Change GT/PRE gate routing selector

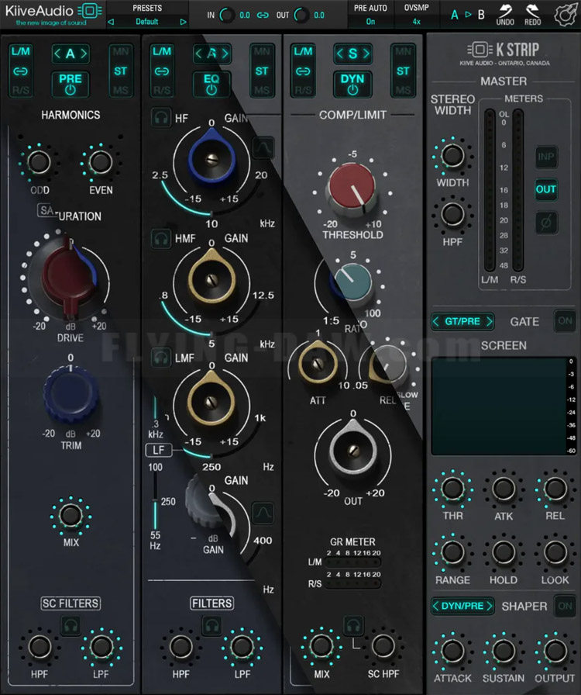[x=462, y=321]
